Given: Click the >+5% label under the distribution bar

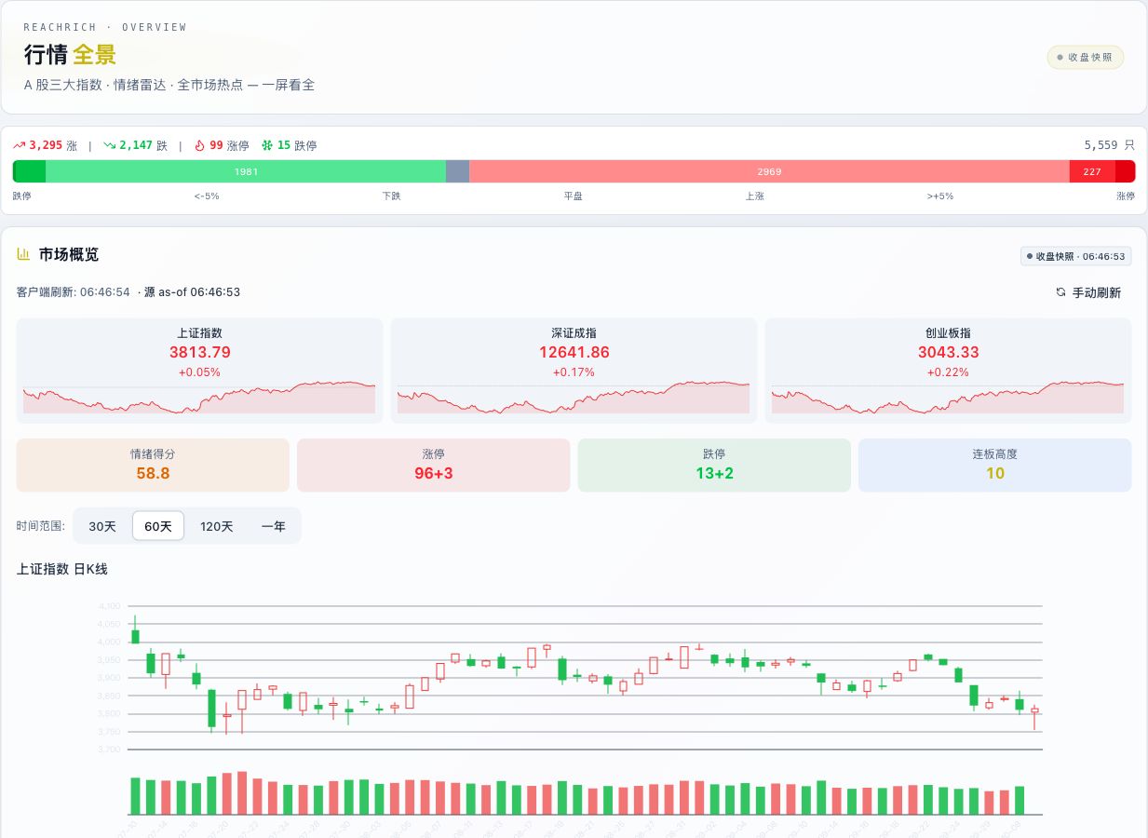Looking at the screenshot, I should (x=940, y=196).
